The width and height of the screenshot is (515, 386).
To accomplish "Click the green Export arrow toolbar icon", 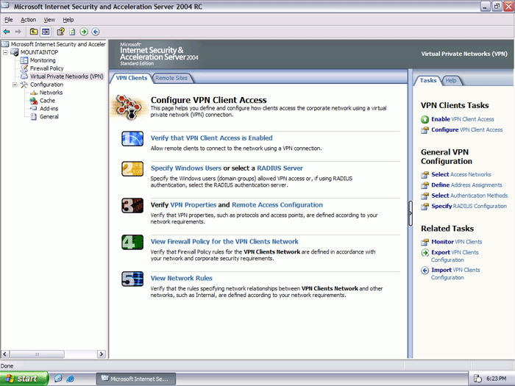I will point(84,32).
